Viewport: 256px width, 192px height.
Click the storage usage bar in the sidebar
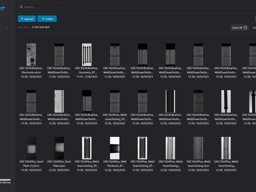(5, 180)
